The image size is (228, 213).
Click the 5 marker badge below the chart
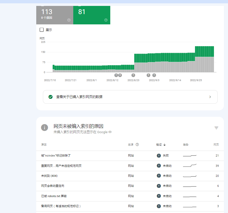pyautogui.click(x=120, y=75)
